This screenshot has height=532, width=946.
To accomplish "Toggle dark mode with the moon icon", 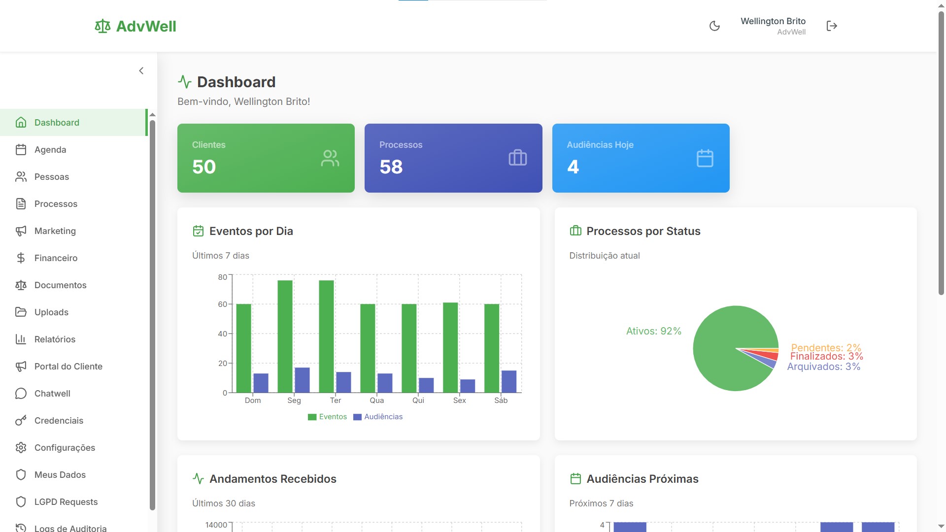I will click(x=715, y=26).
